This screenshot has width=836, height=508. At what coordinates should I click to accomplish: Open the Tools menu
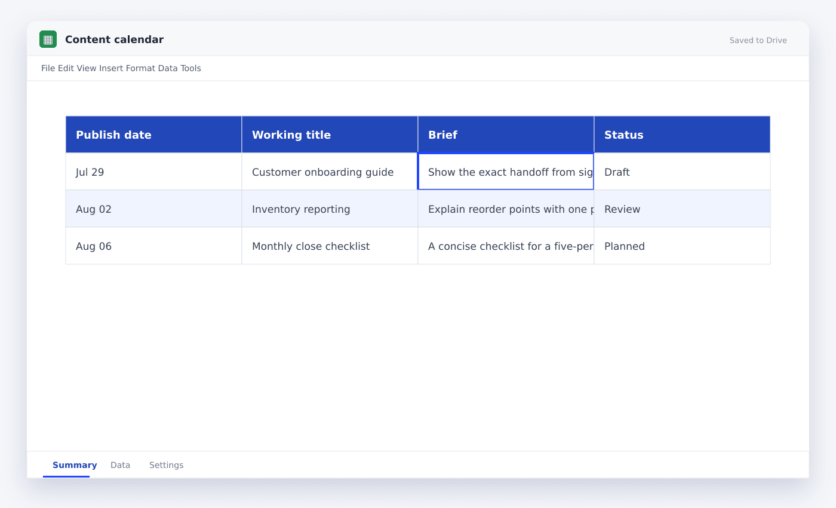(x=191, y=68)
